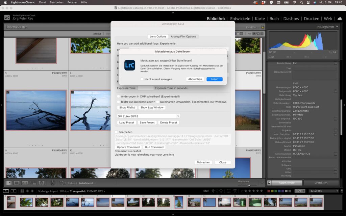Click Exposure Time input field

pos(146,88)
